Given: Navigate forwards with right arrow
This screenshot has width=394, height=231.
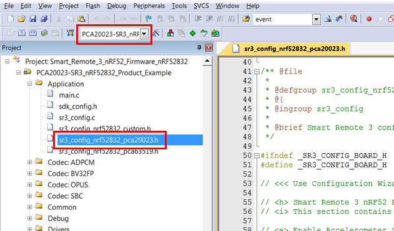Looking at the screenshot, I should 134,19.
